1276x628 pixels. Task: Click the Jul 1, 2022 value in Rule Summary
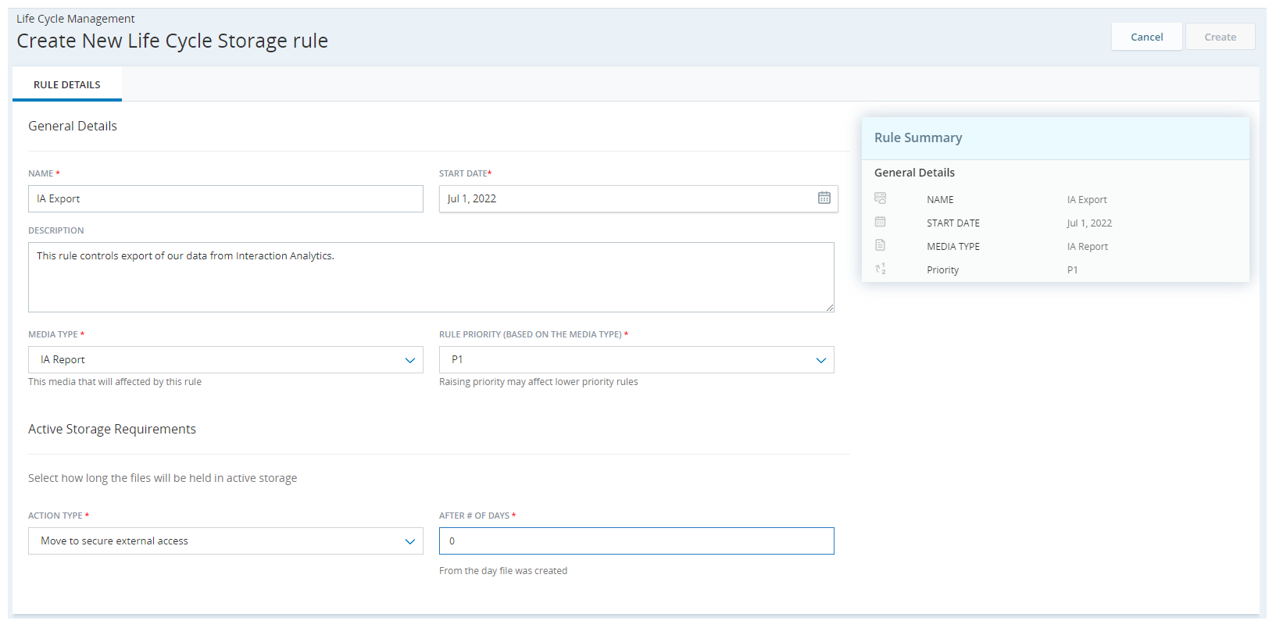pyautogui.click(x=1089, y=223)
